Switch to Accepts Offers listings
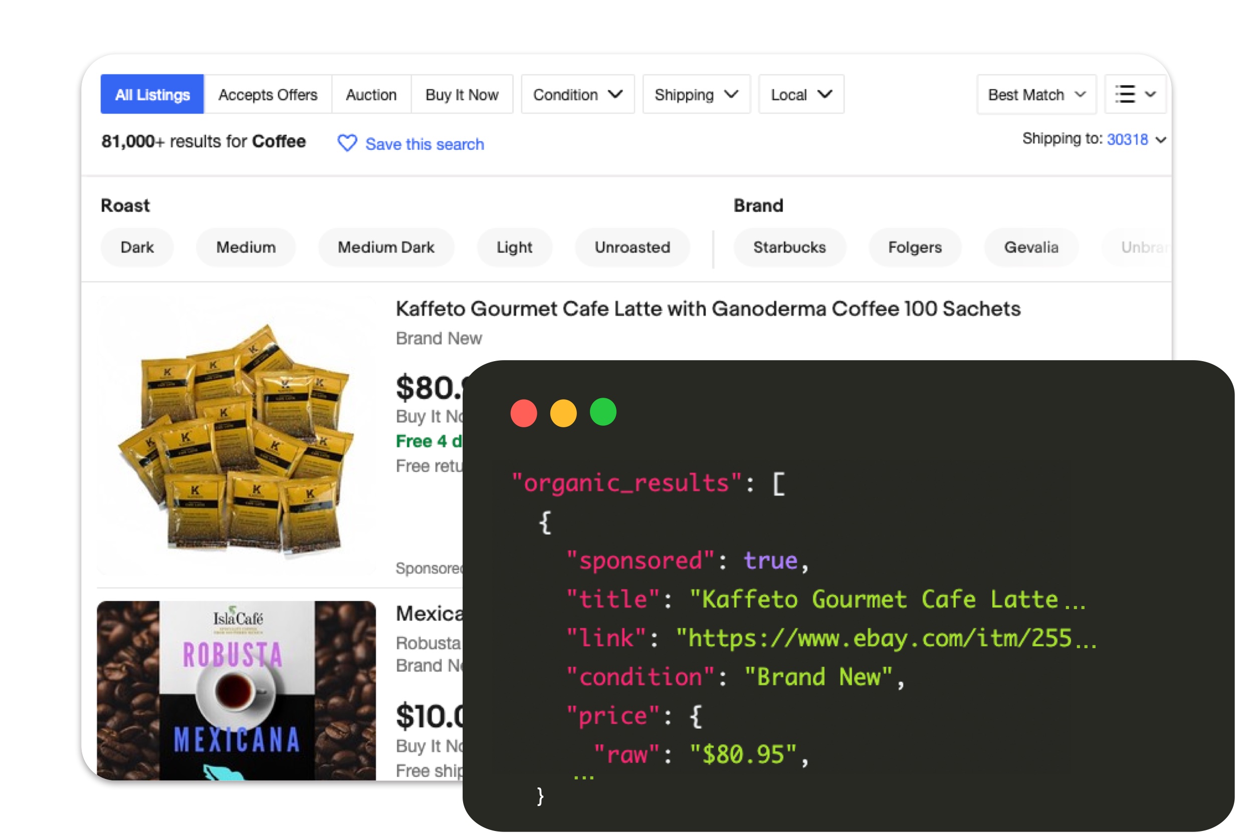Screen dimensions: 1253x835 click(268, 94)
